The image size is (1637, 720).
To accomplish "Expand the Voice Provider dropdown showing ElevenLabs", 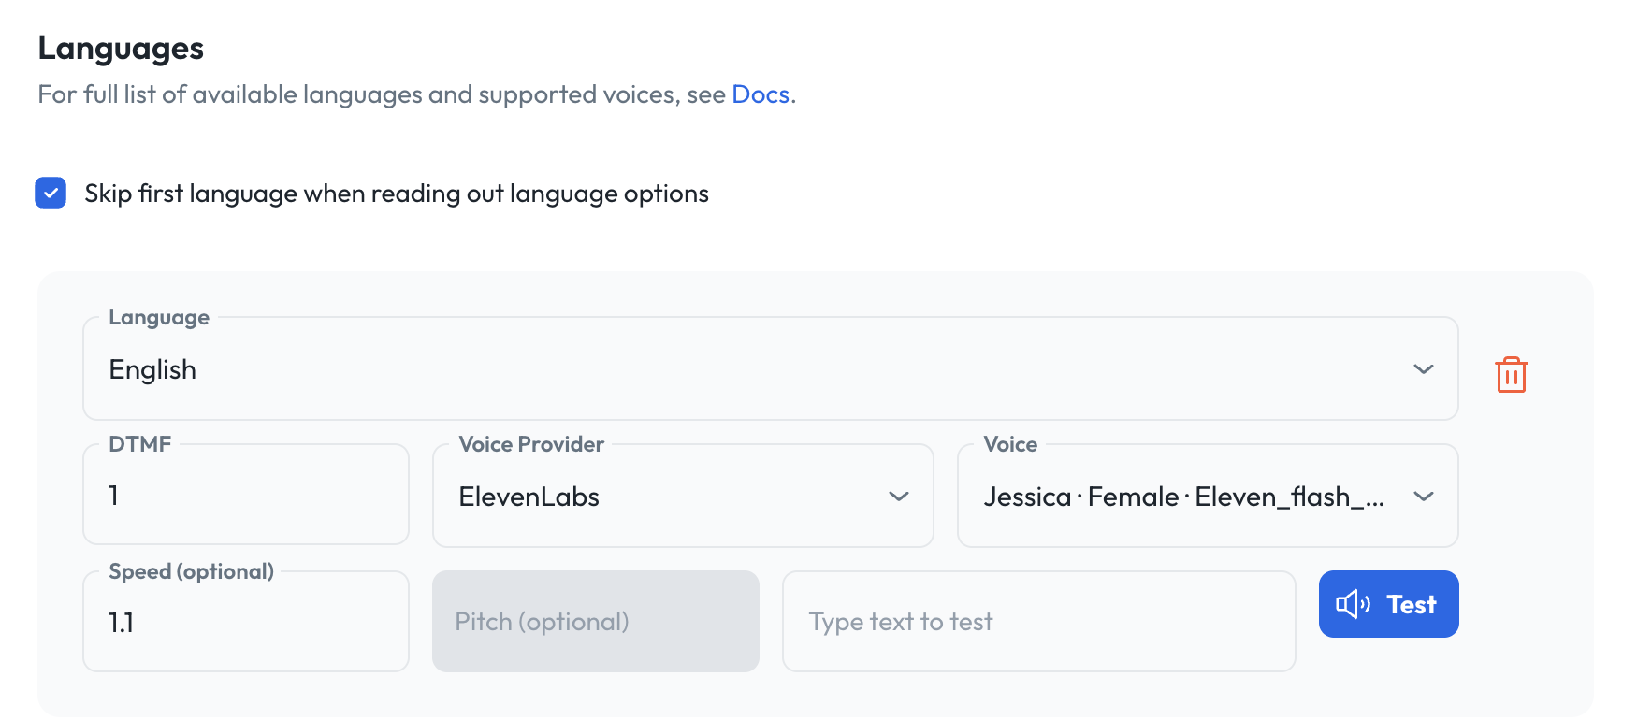I will (683, 497).
